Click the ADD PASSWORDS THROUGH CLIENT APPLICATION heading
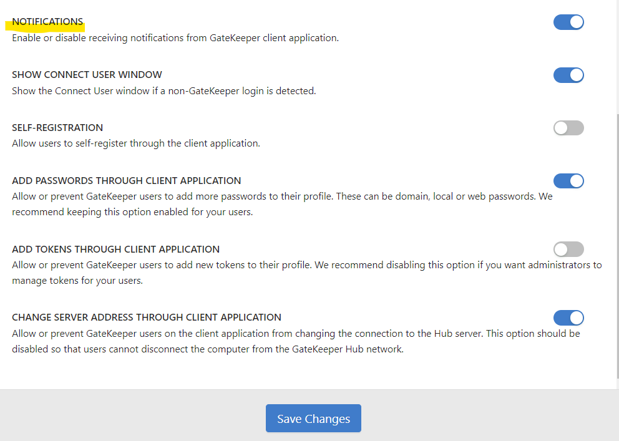The width and height of the screenshot is (619, 441). (x=127, y=180)
